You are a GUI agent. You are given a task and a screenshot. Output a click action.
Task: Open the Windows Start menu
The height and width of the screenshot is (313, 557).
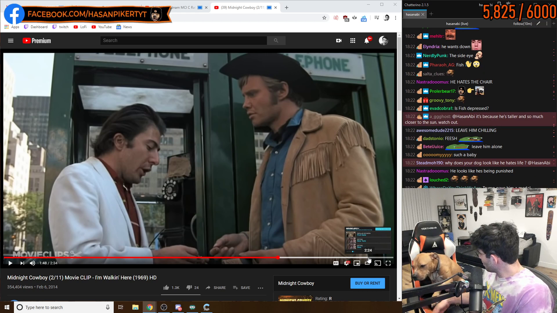click(7, 307)
